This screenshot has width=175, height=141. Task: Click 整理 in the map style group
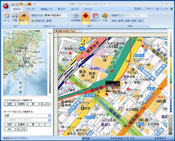49,21
